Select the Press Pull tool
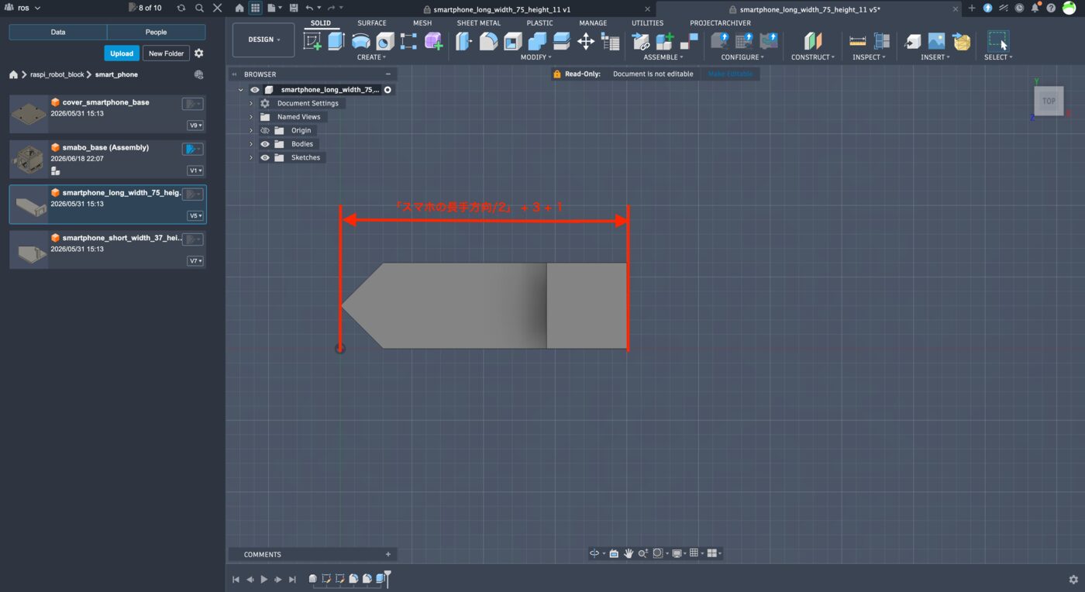The image size is (1085, 592). point(464,41)
